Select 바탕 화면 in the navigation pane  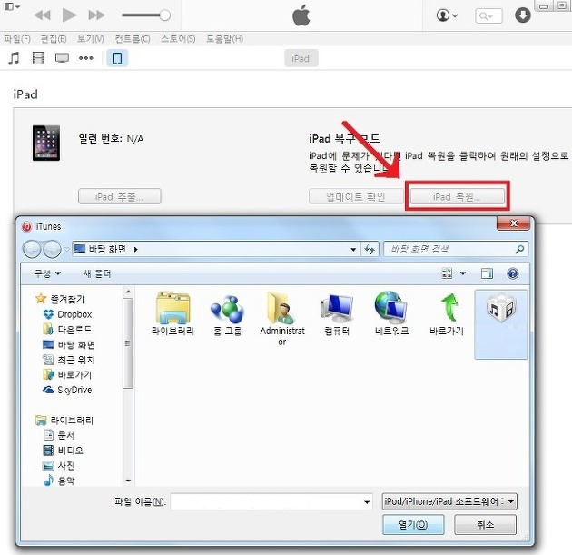pos(69,345)
